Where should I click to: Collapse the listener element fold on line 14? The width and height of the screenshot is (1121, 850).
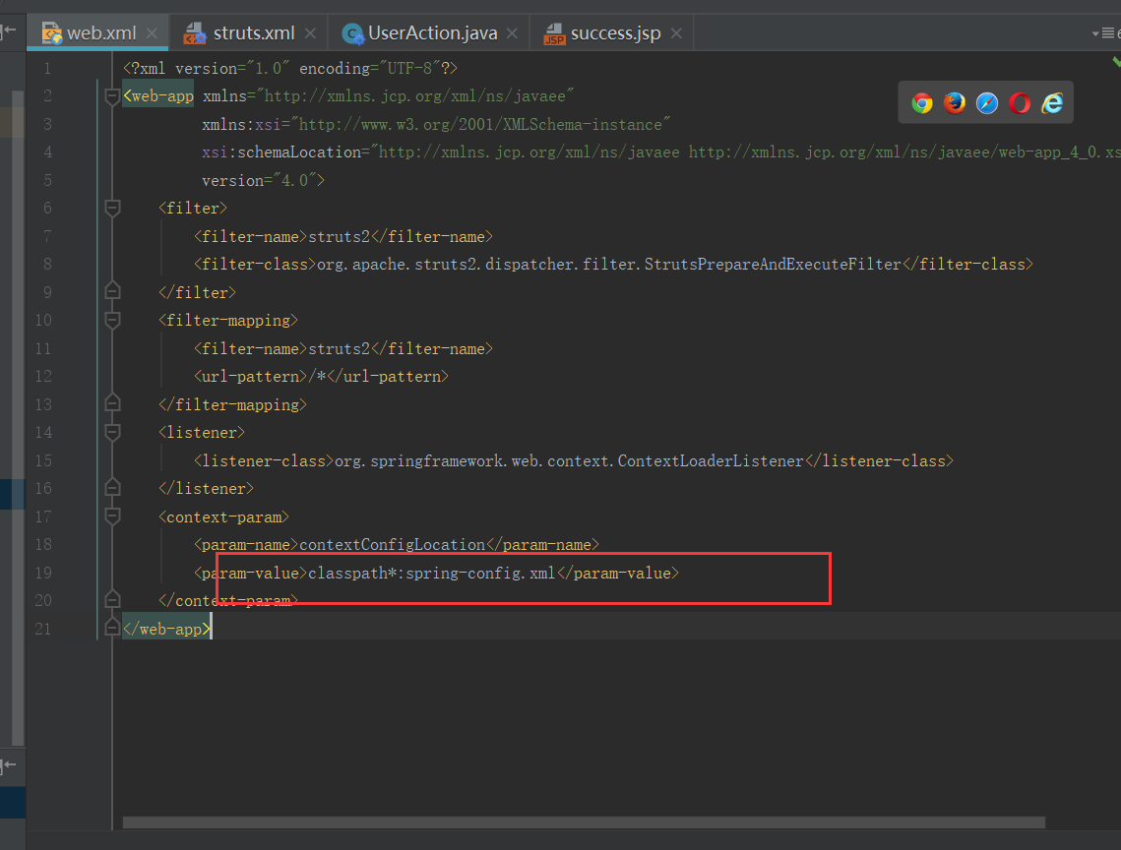112,433
